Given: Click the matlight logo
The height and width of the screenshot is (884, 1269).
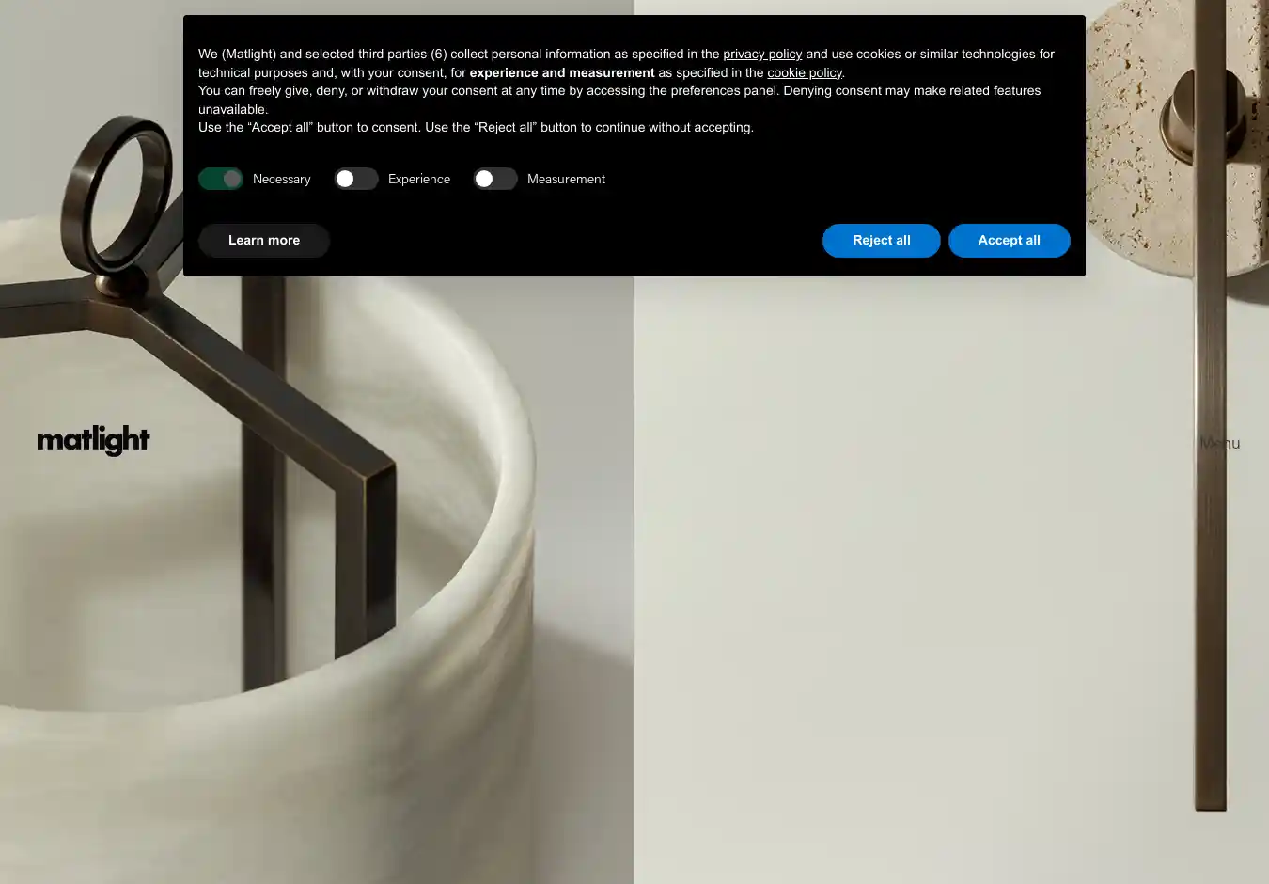Looking at the screenshot, I should coord(93,440).
